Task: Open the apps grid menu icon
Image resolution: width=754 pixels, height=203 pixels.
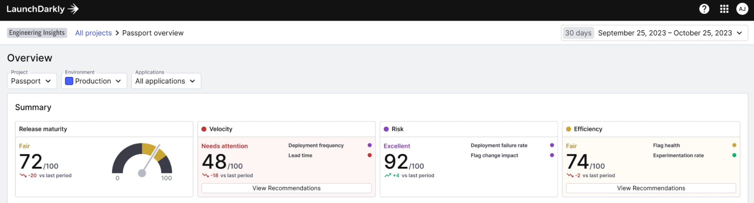Action: pos(724,9)
